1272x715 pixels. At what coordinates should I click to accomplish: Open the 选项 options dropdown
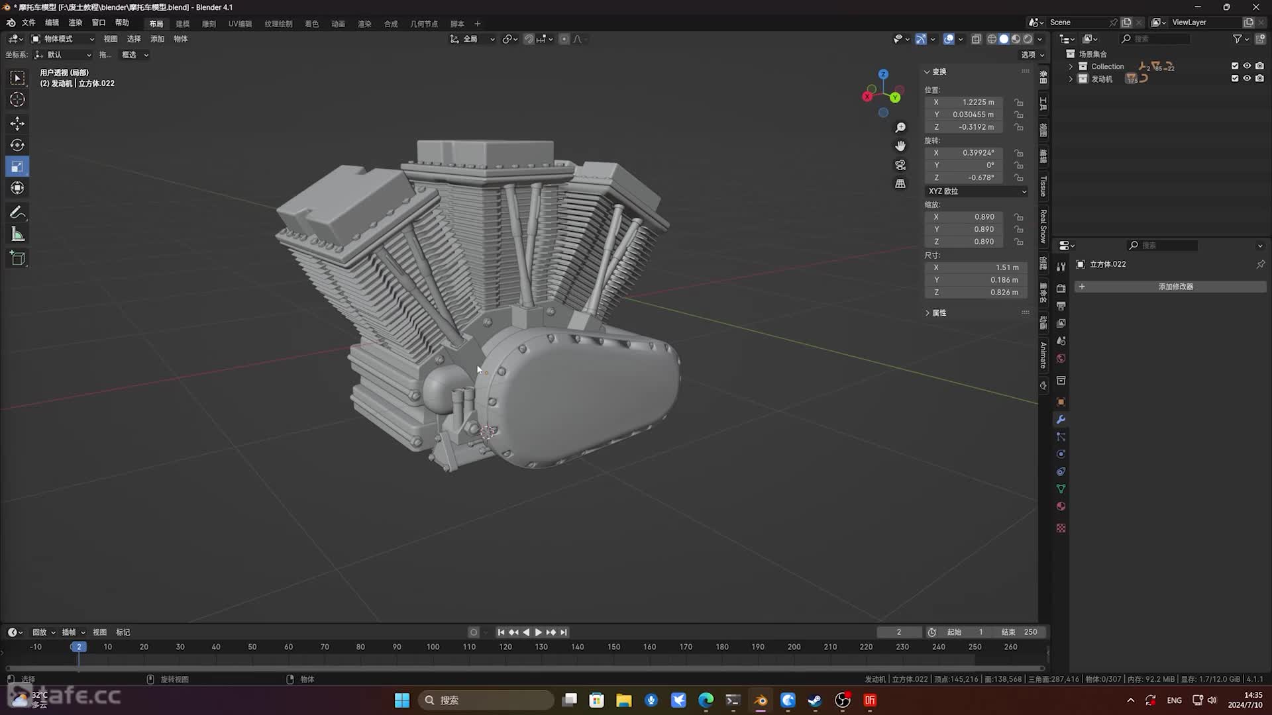(x=1032, y=55)
